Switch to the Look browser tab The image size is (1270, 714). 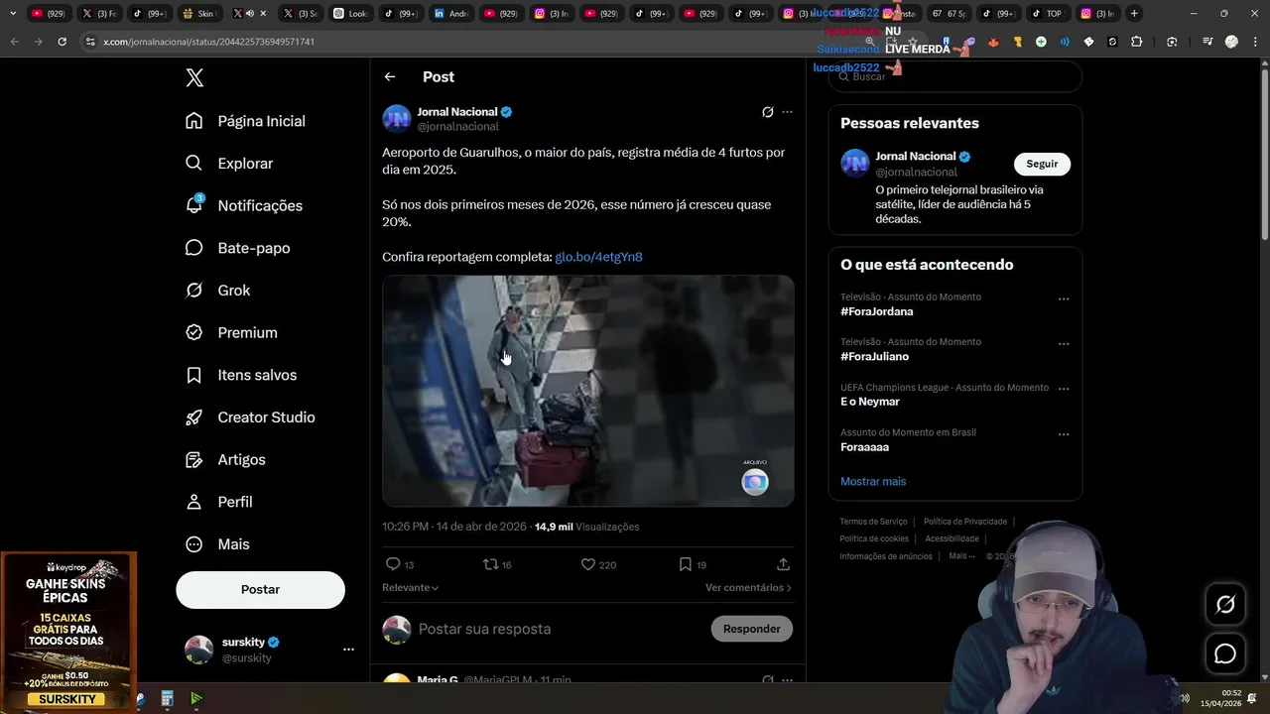click(x=352, y=13)
